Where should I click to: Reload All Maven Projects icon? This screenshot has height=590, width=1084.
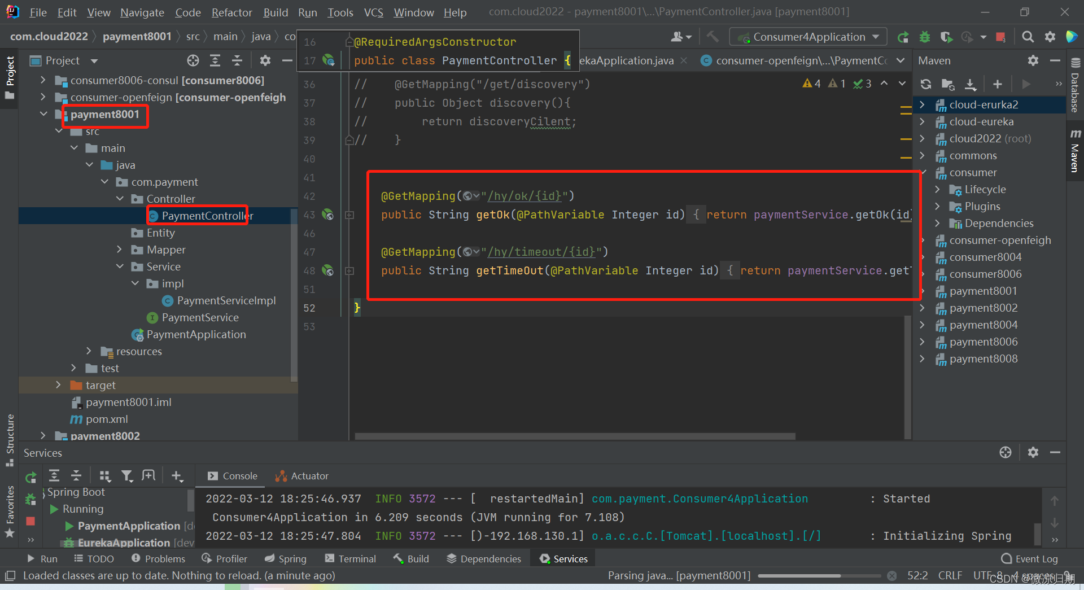(926, 84)
